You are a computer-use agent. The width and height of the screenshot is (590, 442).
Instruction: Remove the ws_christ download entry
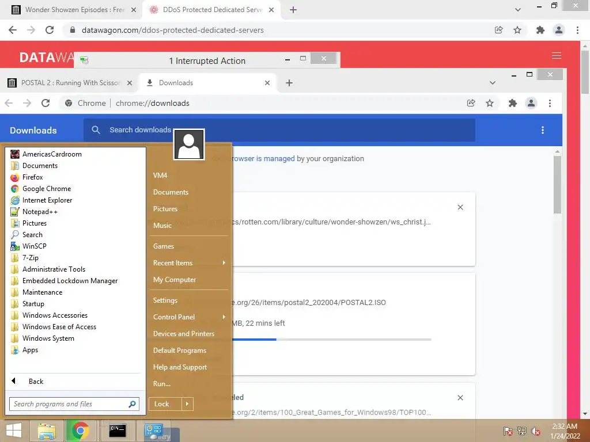460,207
